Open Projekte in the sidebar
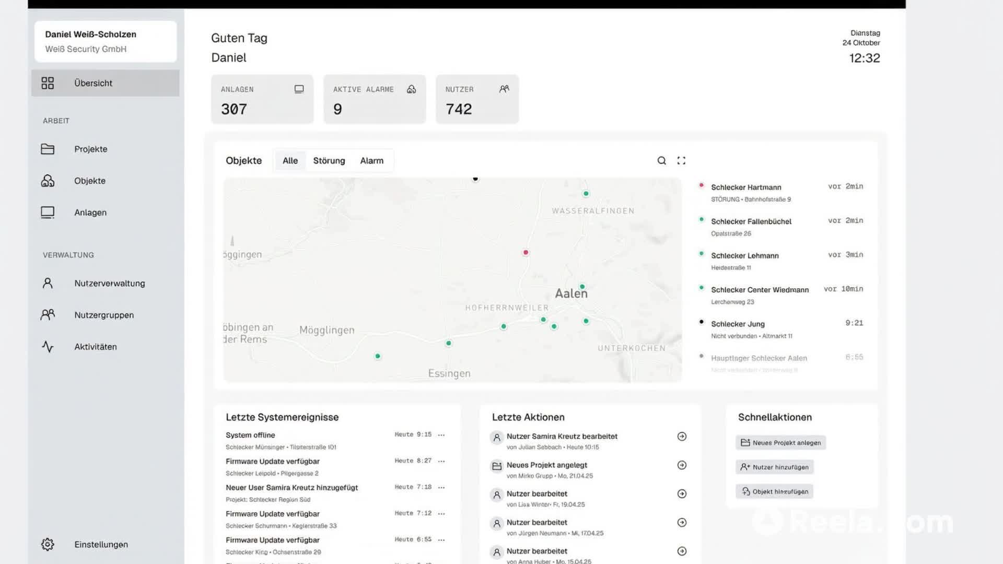This screenshot has height=564, width=1003. coord(90,149)
